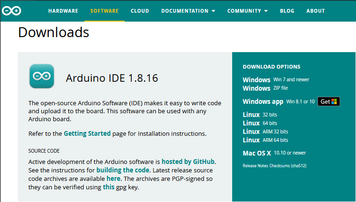
Task: Open the hosted by GitHub link
Action: pos(188,162)
